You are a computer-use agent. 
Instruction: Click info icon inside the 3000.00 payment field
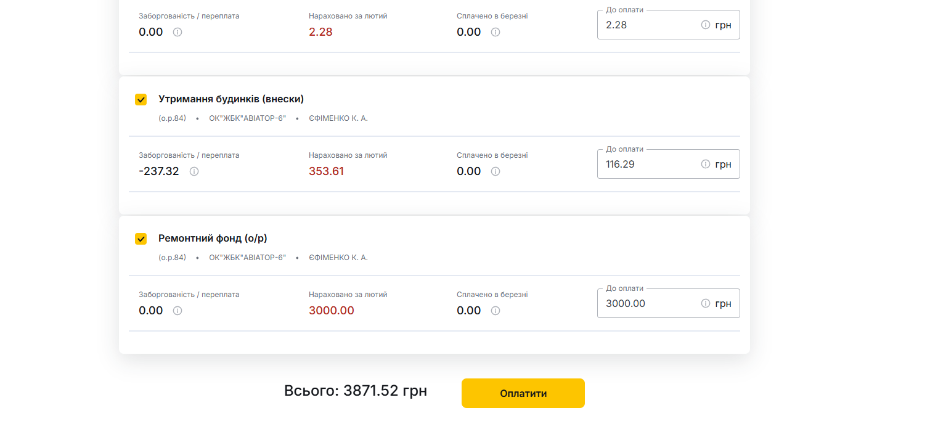[706, 303]
